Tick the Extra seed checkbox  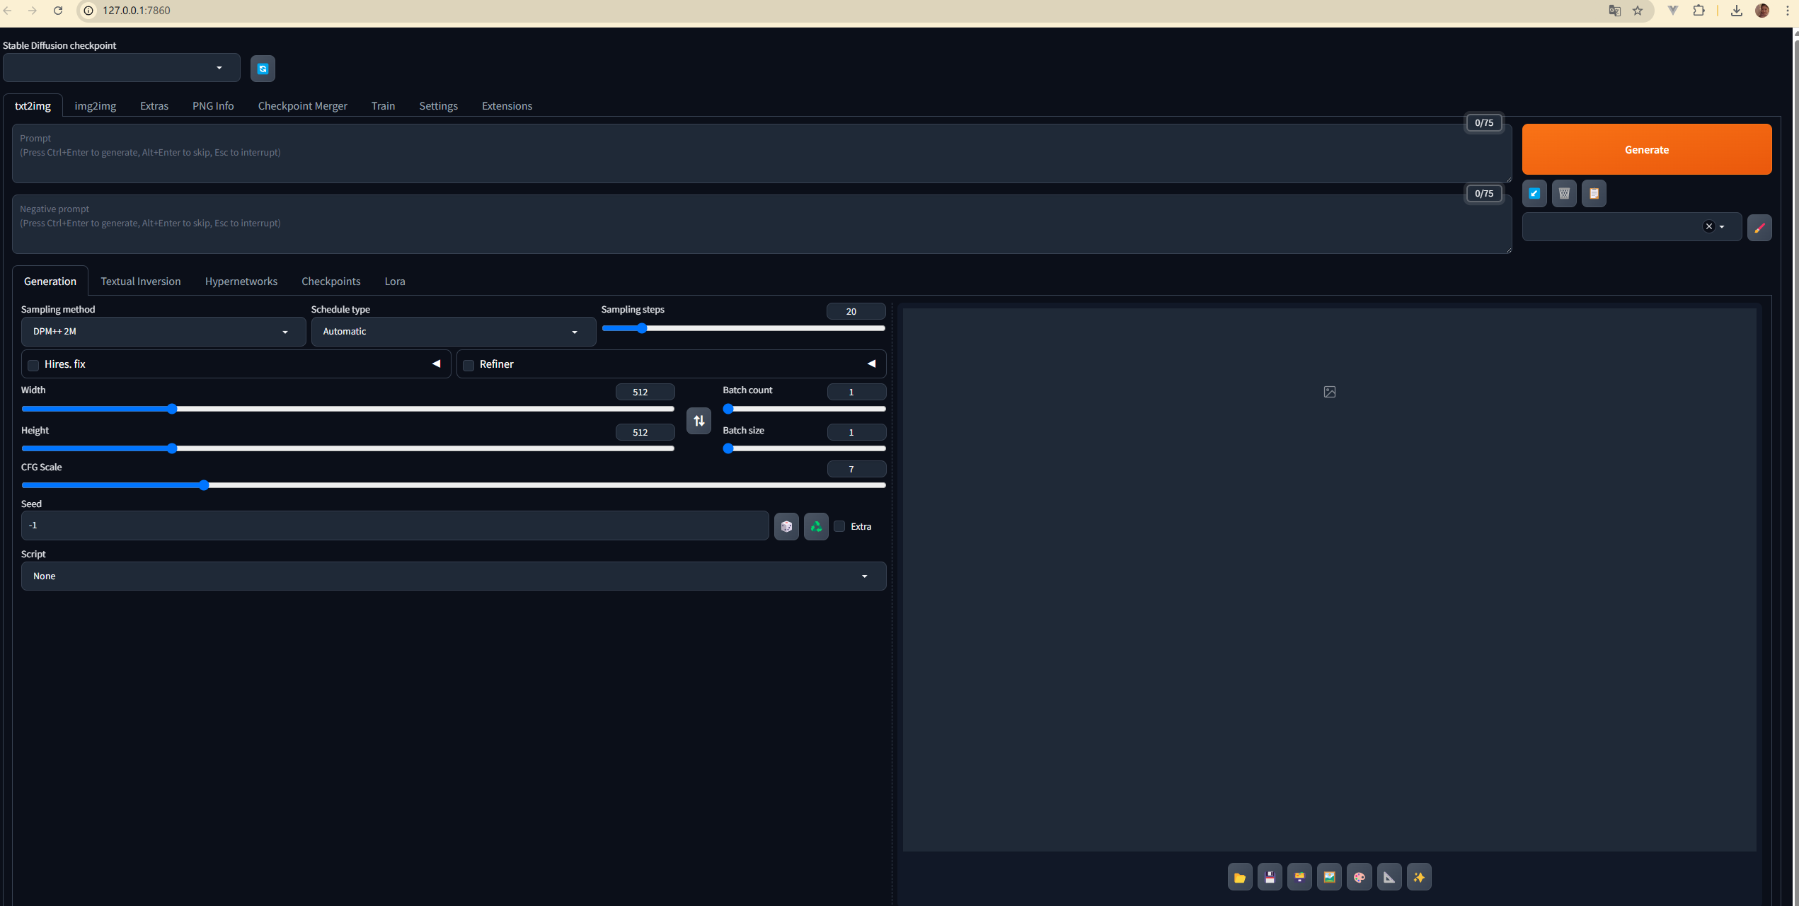tap(839, 526)
